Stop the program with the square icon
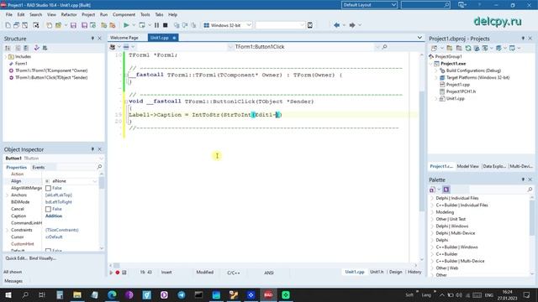The width and height of the screenshot is (538, 302). (165, 25)
